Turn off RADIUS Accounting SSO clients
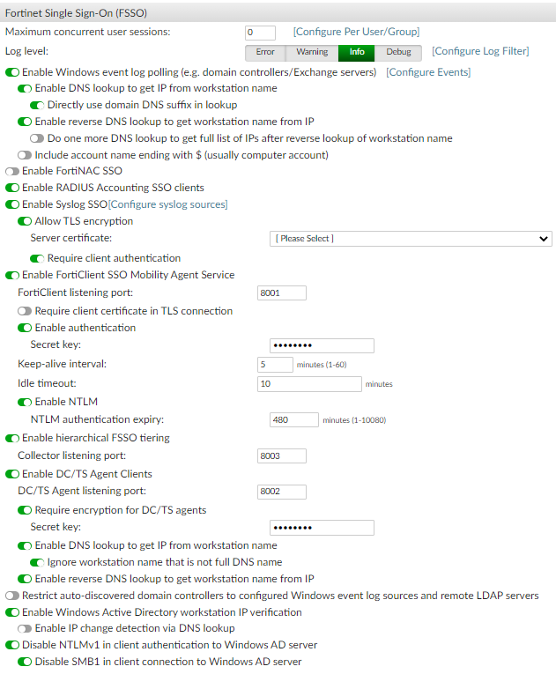 click(12, 188)
